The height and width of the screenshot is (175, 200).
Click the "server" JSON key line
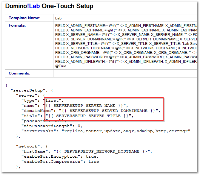point(30,95)
